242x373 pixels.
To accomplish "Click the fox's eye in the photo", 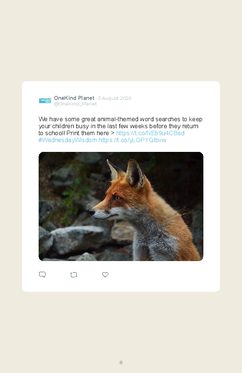I will pyautogui.click(x=117, y=198).
